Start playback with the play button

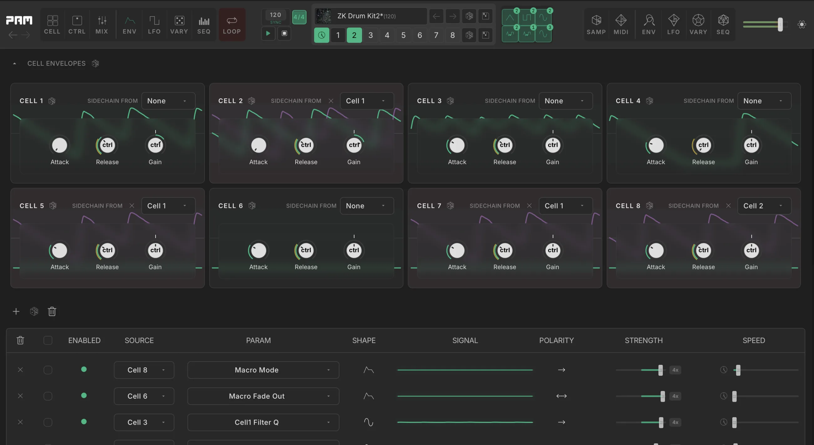click(268, 34)
